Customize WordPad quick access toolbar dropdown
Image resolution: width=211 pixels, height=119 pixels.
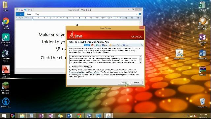(32, 10)
